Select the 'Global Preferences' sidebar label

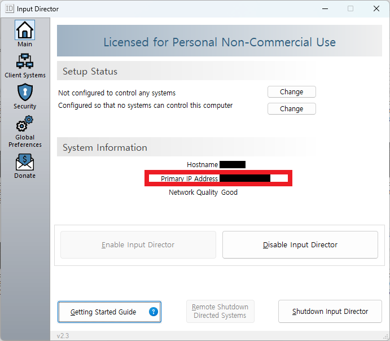point(25,141)
